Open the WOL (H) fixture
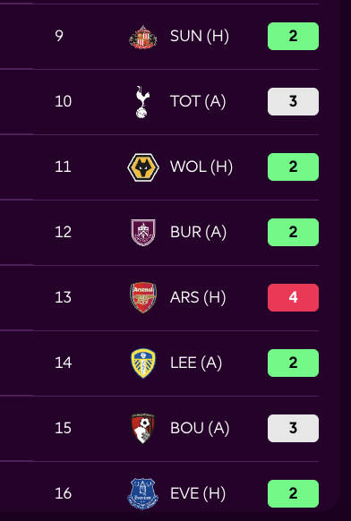Screen dimensions: 351x521 (x=201, y=167)
